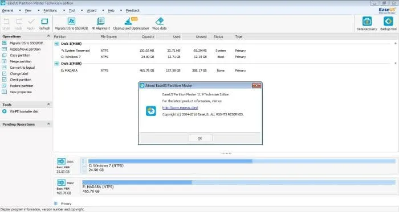Open the Help menu
399x212 pixels.
click(111, 11)
